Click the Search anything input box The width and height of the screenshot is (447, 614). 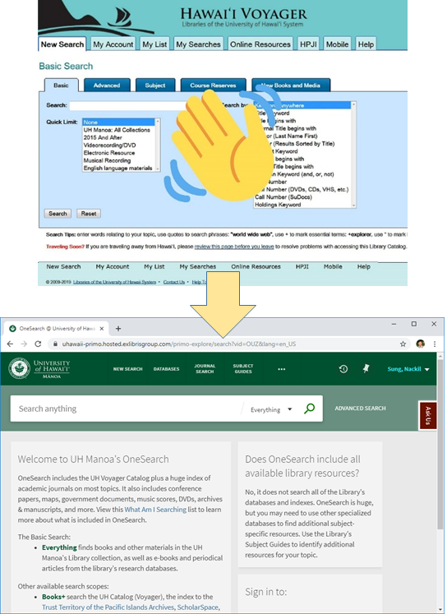pyautogui.click(x=127, y=409)
